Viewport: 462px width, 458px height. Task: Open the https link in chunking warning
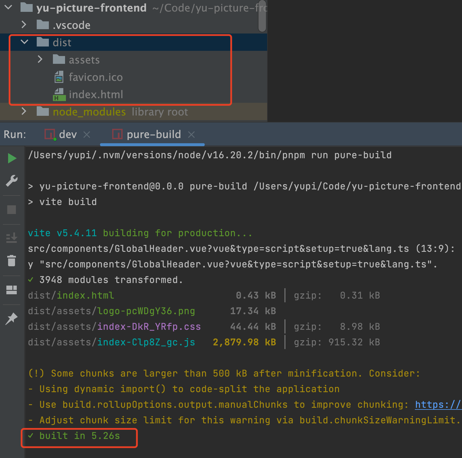click(438, 405)
